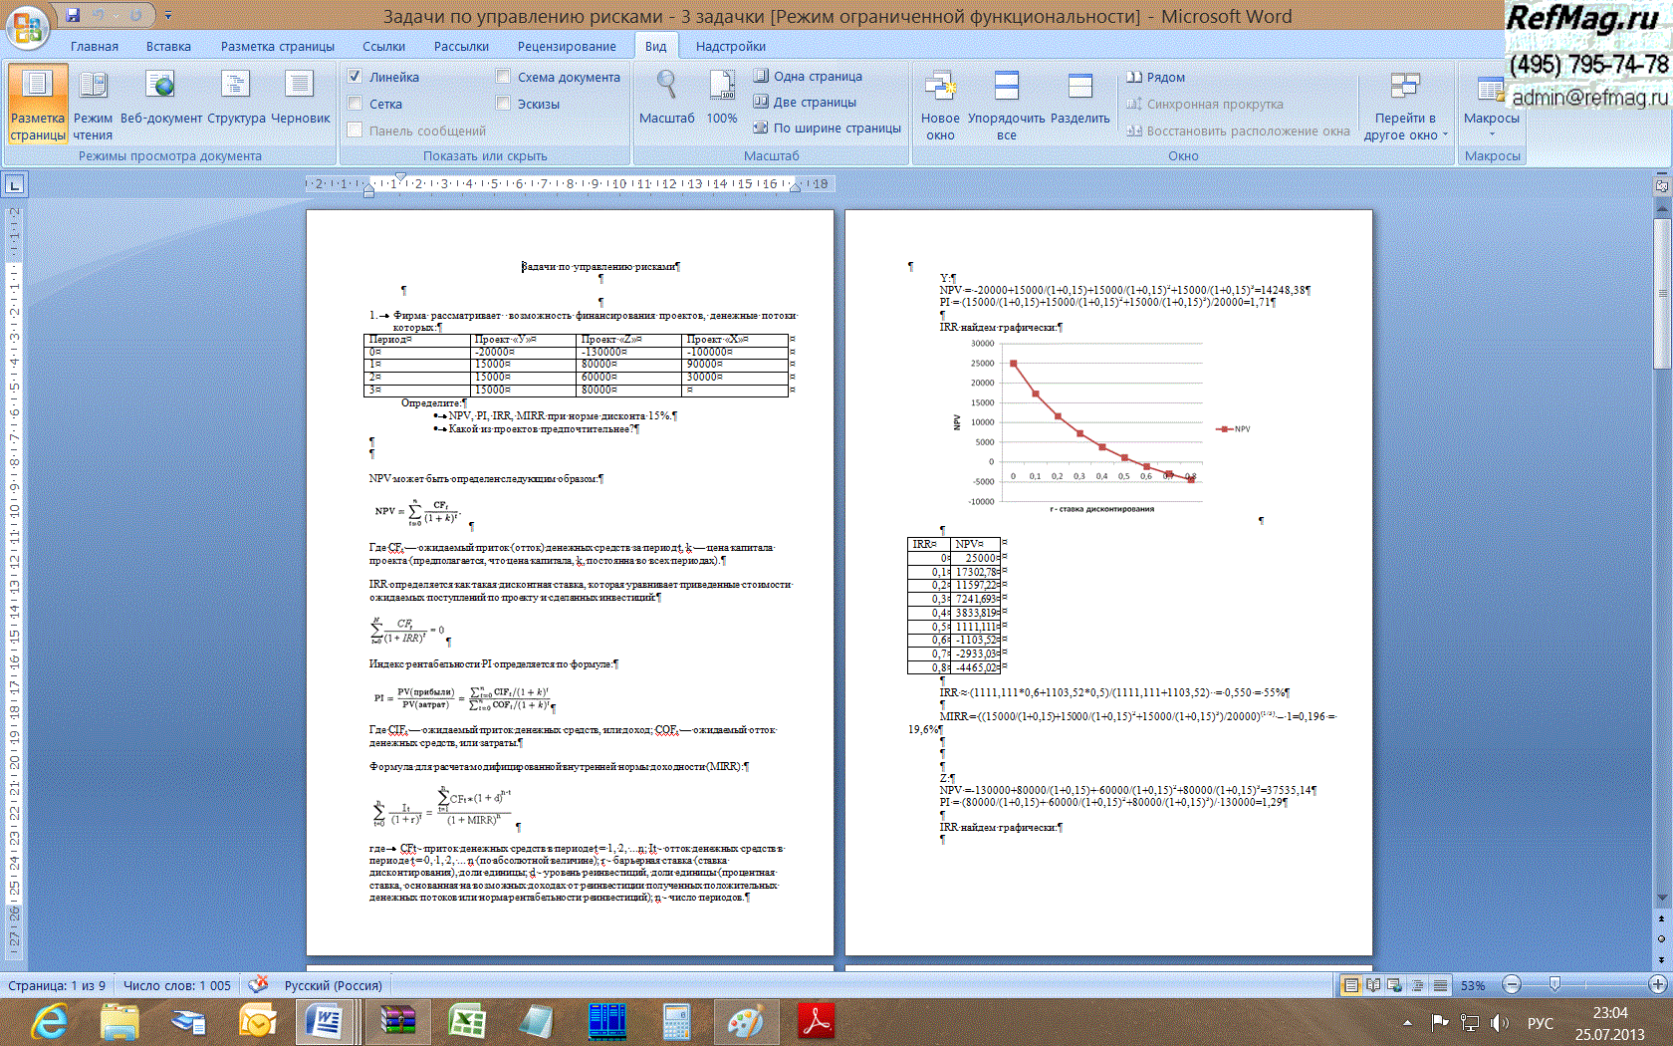Click the zoom slider handle in status bar
Viewport: 1673px width, 1046px height.
[1554, 985]
